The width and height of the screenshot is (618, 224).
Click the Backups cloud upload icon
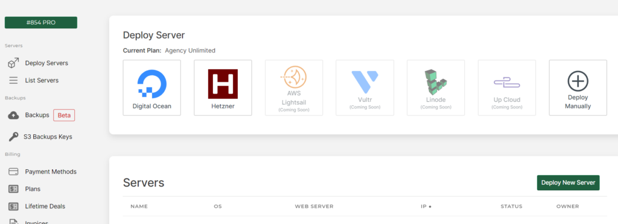click(13, 115)
